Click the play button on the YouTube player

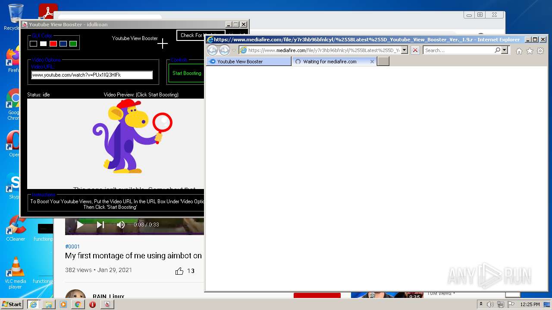tap(80, 224)
